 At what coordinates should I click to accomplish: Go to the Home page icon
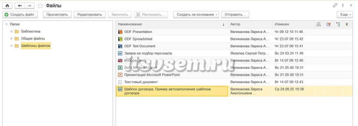(x=7, y=6)
